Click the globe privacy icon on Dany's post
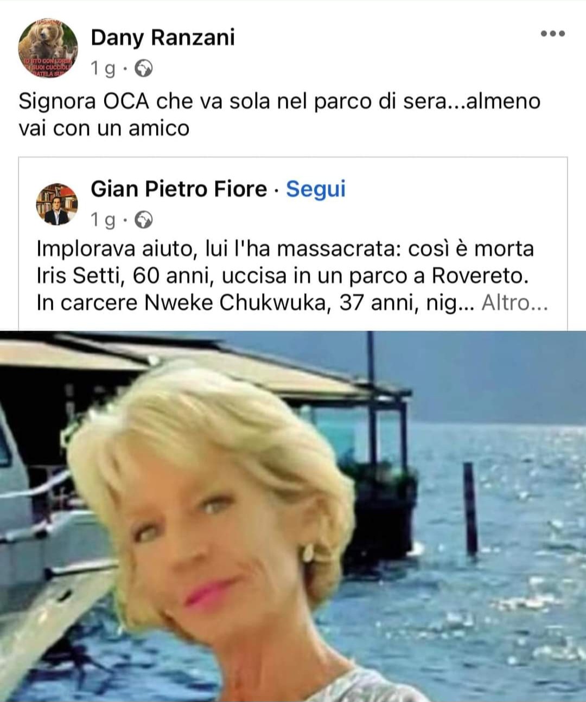The image size is (586, 702). coord(143,69)
